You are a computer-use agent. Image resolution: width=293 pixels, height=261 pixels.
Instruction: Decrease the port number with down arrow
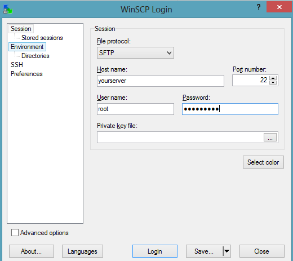273,83
